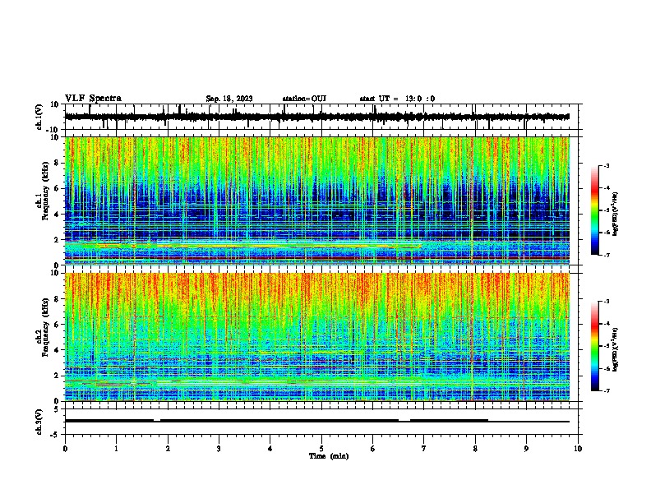Click the "Time (min)" axis label

coord(329,456)
